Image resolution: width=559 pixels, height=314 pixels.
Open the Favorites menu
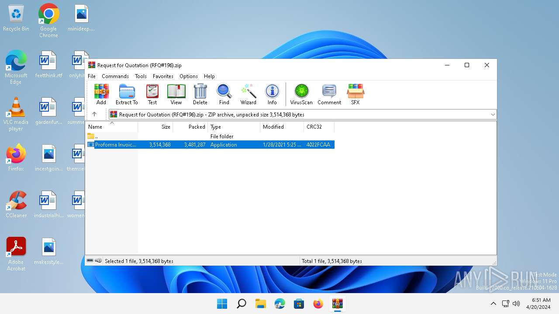[163, 76]
